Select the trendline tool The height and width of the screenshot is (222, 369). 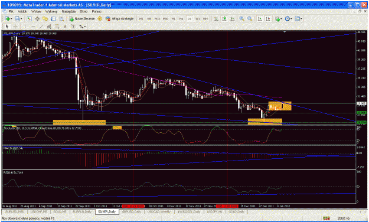41,27
